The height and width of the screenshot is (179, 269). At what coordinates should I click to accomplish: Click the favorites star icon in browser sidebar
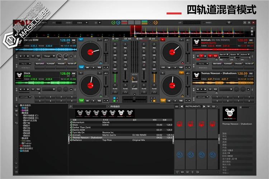click(x=16, y=106)
